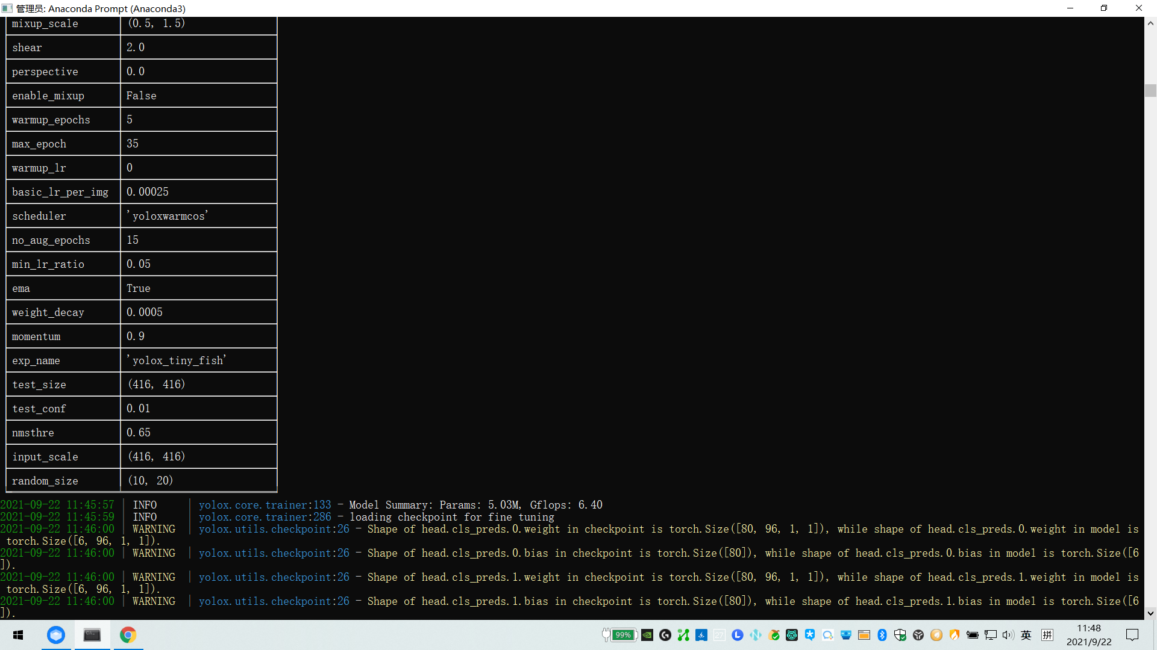Switch to the Anaconda Prompt terminal taskbar icon

point(92,635)
